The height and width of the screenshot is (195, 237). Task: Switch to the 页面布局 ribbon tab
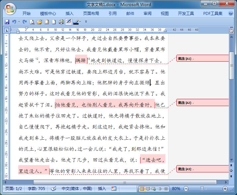(x=91, y=14)
